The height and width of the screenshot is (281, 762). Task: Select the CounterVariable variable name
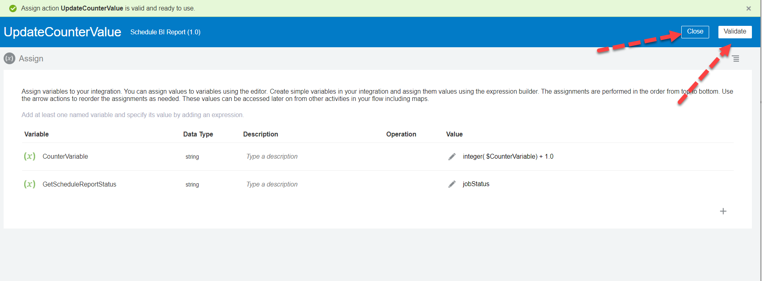(x=65, y=157)
